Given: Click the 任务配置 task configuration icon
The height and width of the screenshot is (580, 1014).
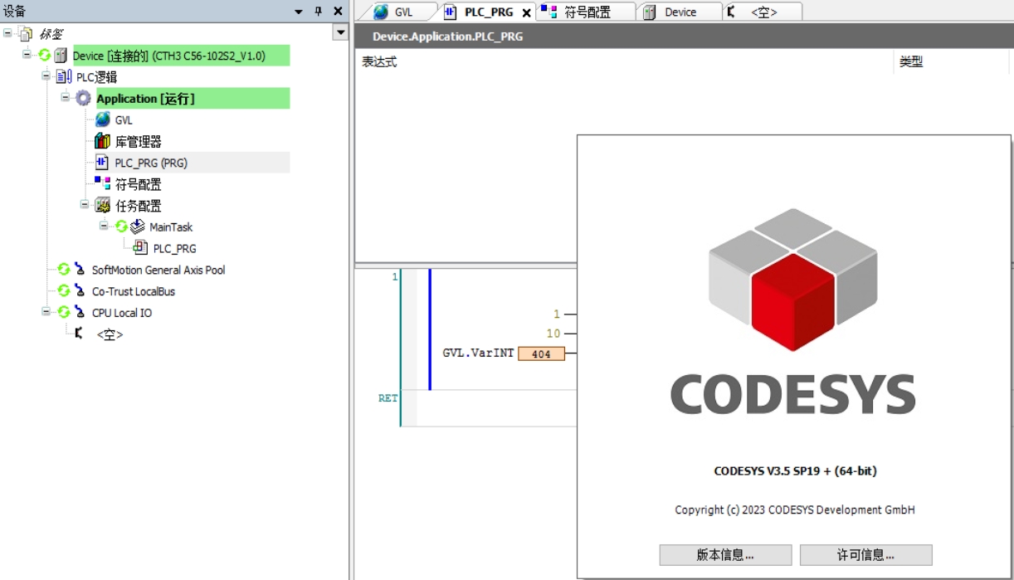Looking at the screenshot, I should pyautogui.click(x=103, y=205).
